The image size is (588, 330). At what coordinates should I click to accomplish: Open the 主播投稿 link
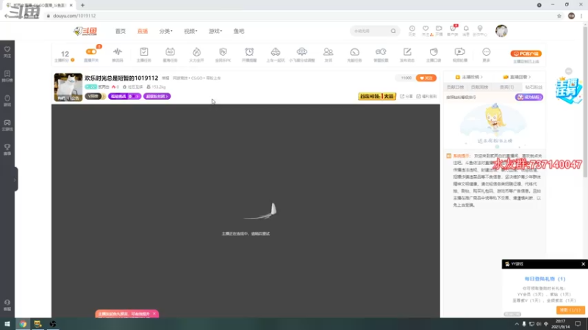coord(469,77)
